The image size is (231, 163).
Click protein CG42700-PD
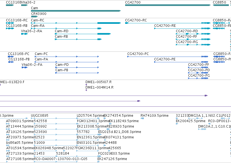pos(198,73)
